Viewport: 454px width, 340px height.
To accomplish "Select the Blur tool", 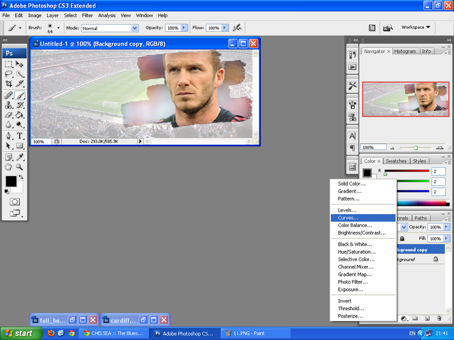I will (9, 124).
